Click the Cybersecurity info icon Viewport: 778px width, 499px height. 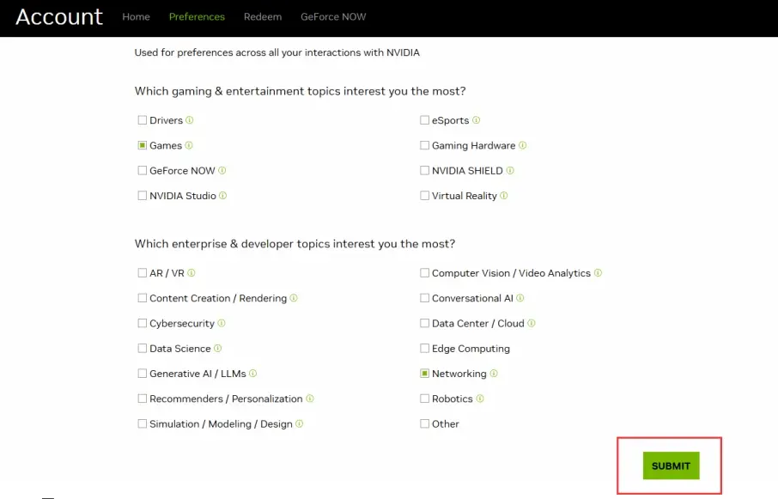click(222, 324)
